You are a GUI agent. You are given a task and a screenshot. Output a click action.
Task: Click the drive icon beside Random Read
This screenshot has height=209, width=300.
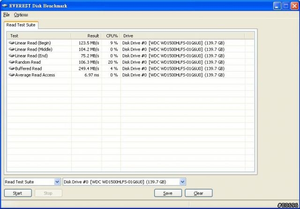[12, 62]
